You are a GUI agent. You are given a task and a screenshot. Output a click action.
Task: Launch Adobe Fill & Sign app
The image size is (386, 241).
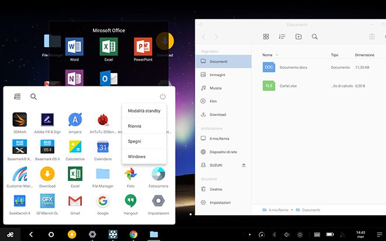coord(47,120)
